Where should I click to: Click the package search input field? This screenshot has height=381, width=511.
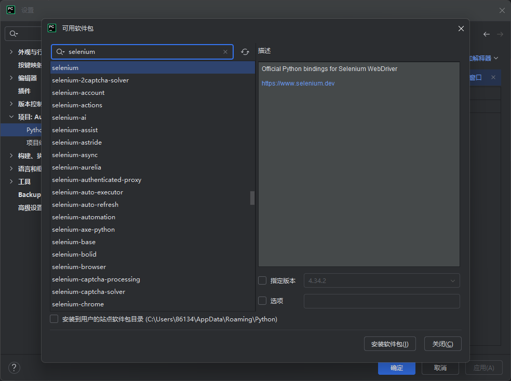142,52
